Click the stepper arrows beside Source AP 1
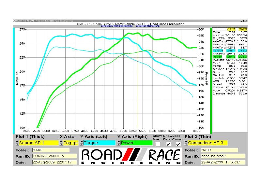This screenshot has width=261, height=184. tap(17, 143)
